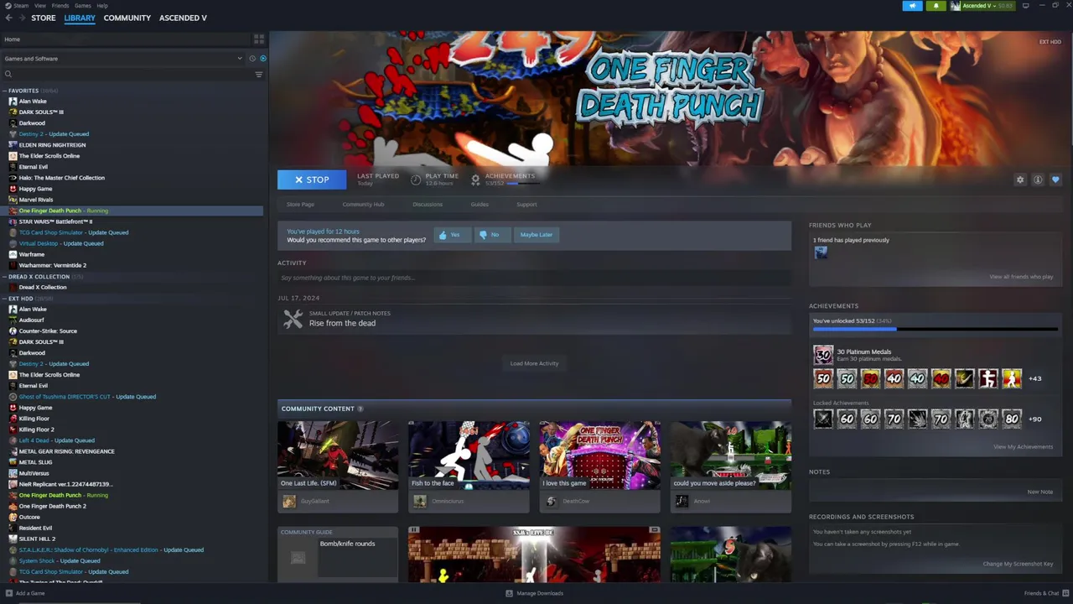
Task: Open the View menu
Action: [40, 6]
